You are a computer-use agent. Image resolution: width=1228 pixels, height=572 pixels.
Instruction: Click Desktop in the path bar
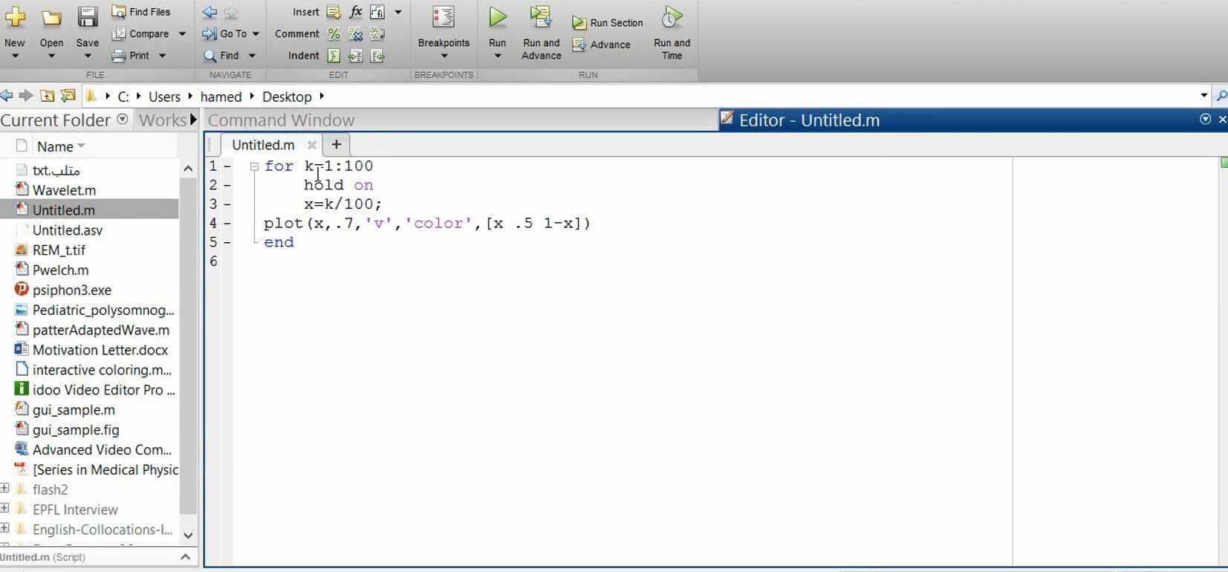287,97
